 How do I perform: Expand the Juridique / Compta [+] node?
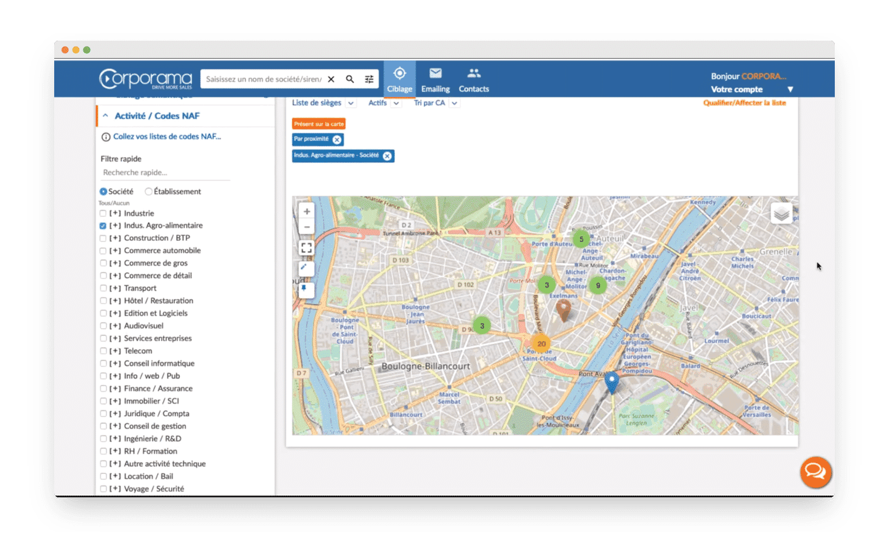tap(115, 414)
